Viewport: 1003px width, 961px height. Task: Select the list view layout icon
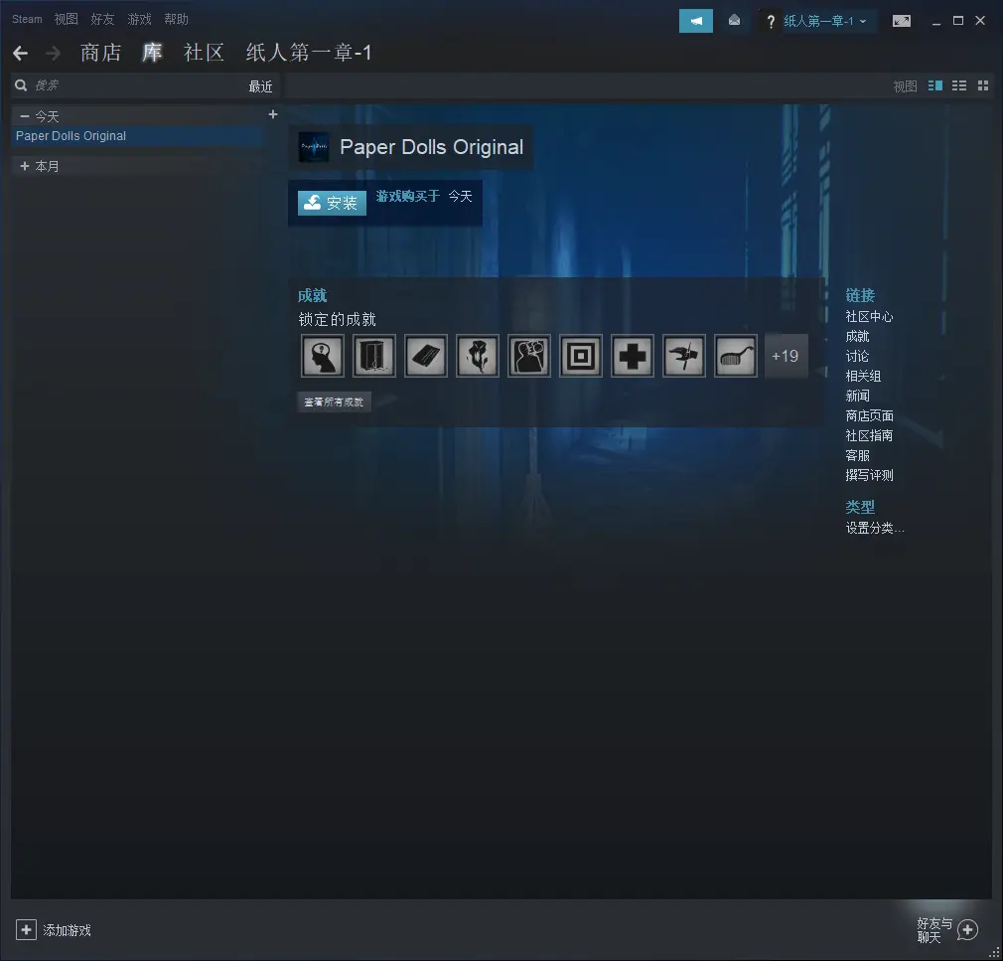click(x=959, y=85)
